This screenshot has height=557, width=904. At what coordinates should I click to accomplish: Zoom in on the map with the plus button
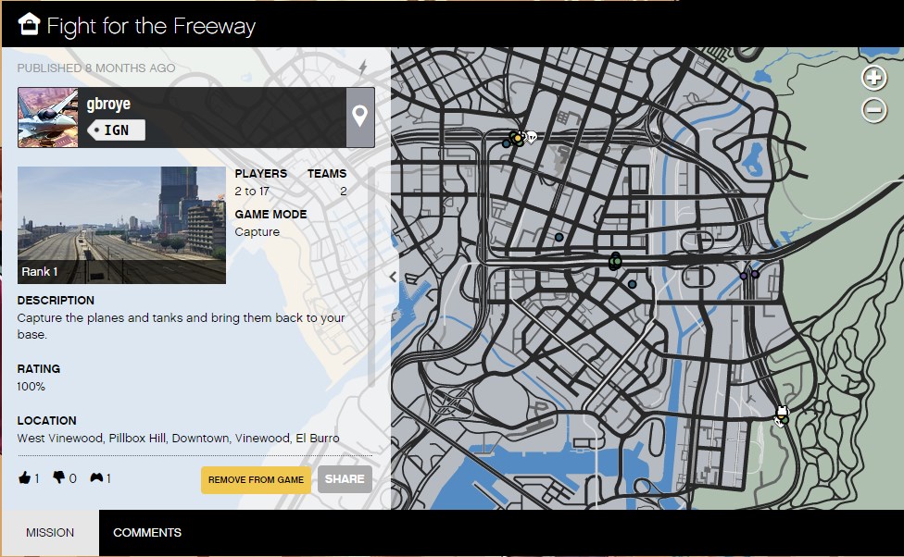[x=874, y=78]
